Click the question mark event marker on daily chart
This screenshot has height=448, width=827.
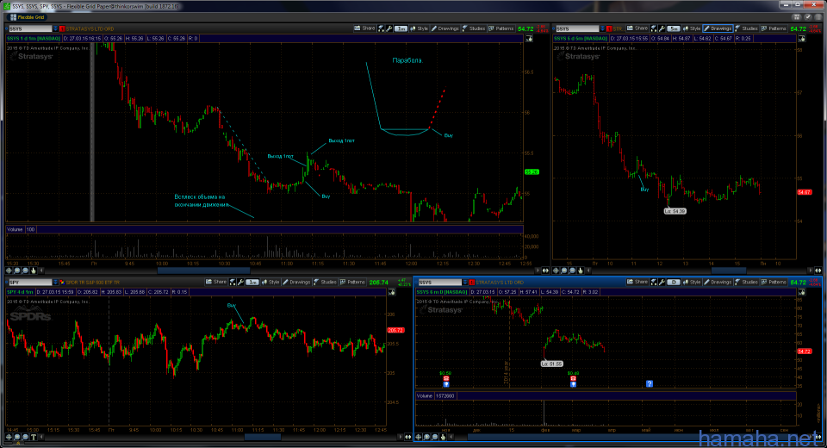pyautogui.click(x=650, y=383)
